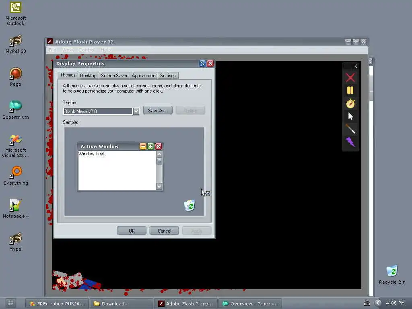Click the green maximize button on Active Window sample
This screenshot has height=309, width=412.
tap(150, 146)
